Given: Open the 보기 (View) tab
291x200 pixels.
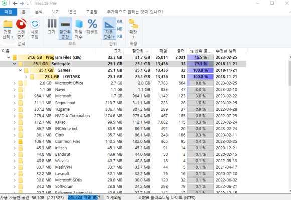Looking at the screenshot, I should pos(56,12).
